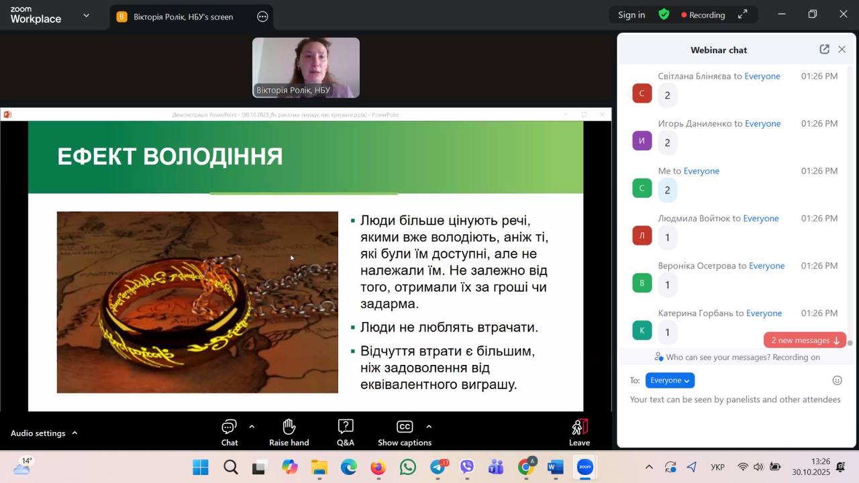Open the emoji picker in chat
Image resolution: width=859 pixels, height=483 pixels.
click(837, 380)
